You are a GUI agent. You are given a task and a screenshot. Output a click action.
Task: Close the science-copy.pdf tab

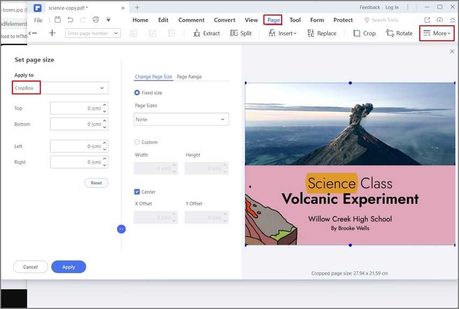click(x=123, y=8)
